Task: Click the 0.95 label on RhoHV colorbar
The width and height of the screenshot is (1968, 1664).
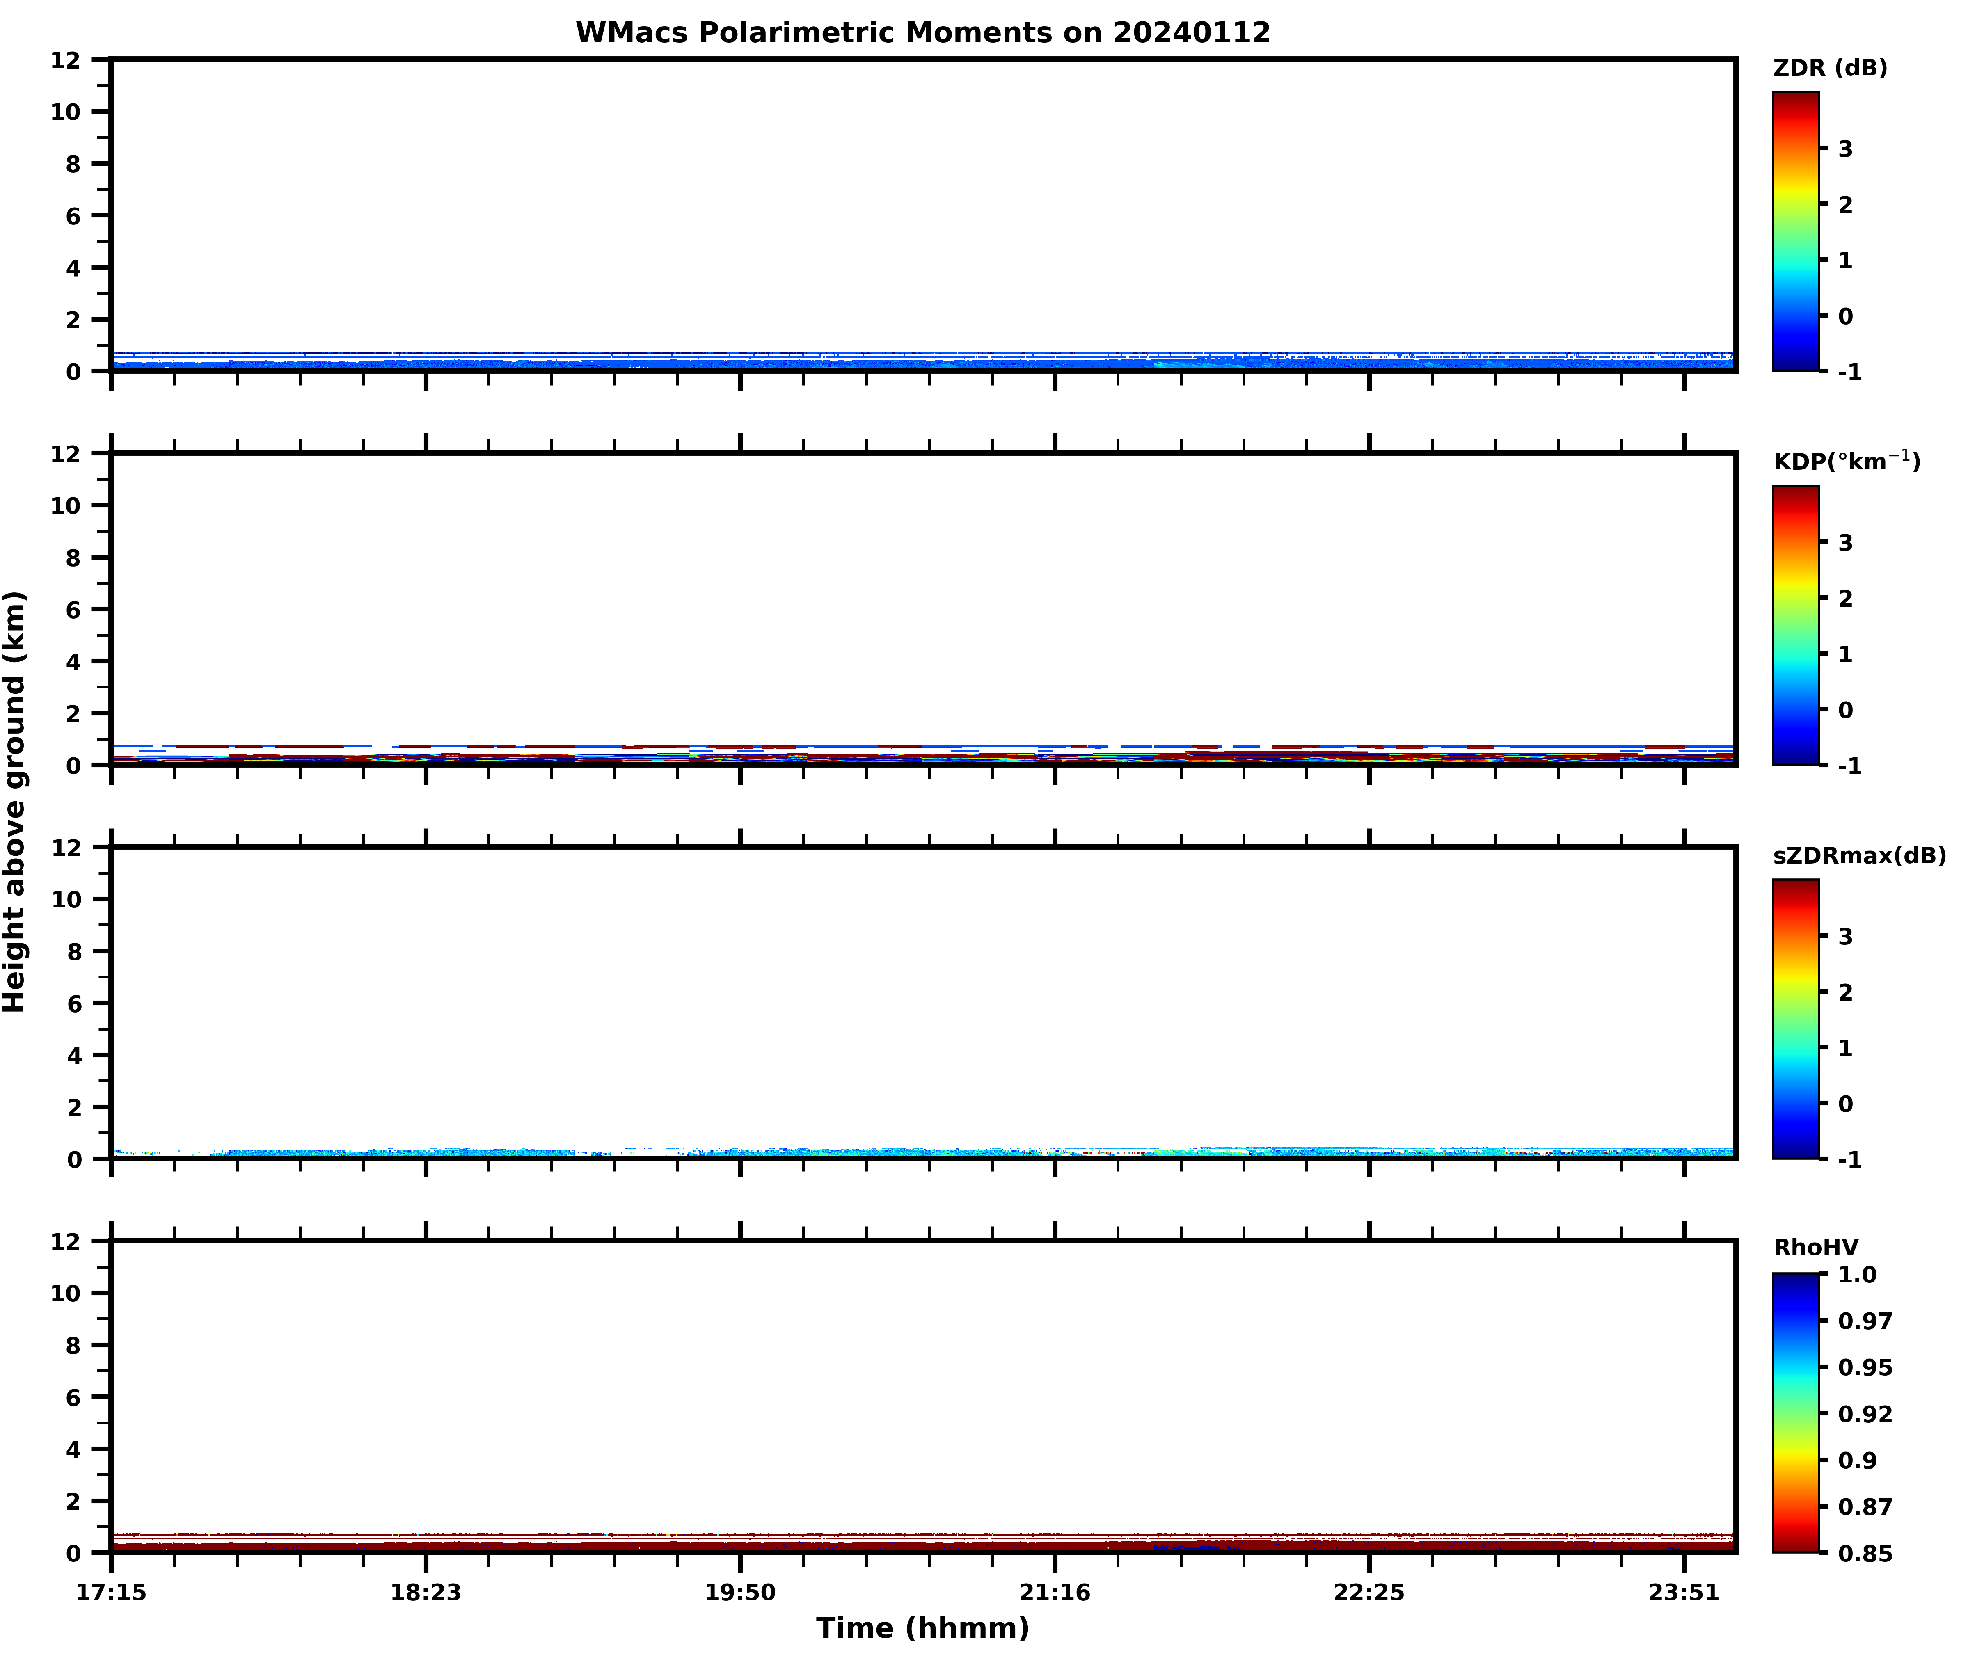Action: (x=1864, y=1368)
